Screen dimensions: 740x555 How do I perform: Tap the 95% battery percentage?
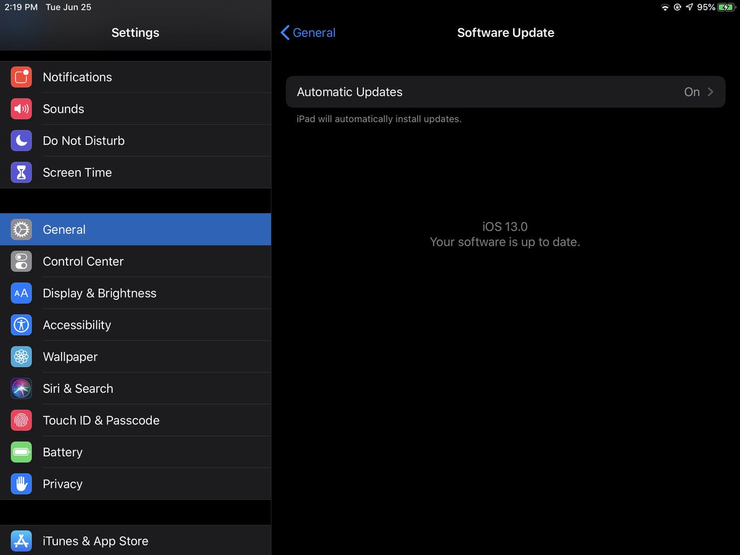[706, 7]
